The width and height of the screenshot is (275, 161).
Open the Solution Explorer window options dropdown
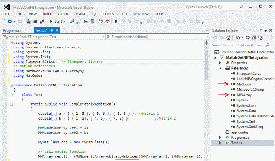tap(261, 30)
